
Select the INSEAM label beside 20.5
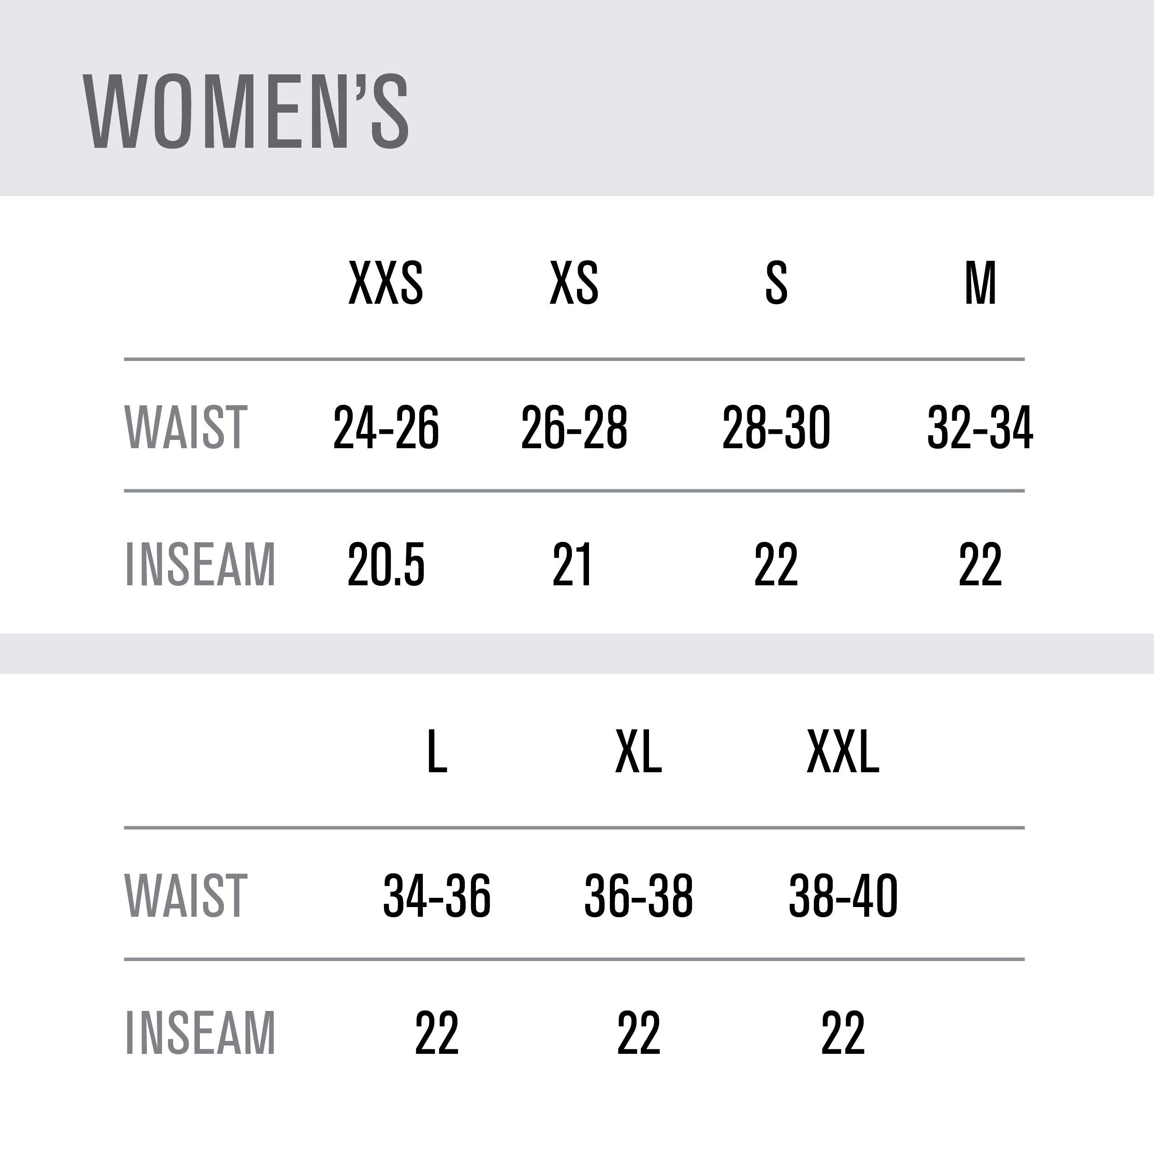click(200, 565)
